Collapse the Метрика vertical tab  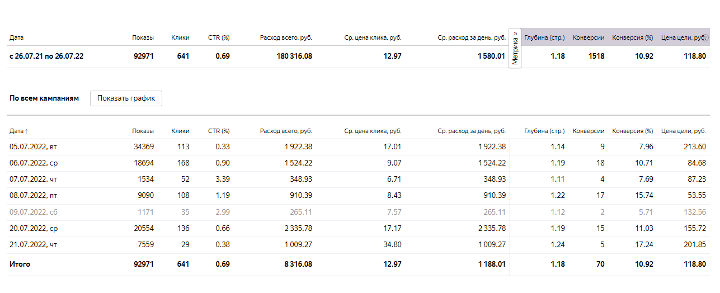(515, 48)
